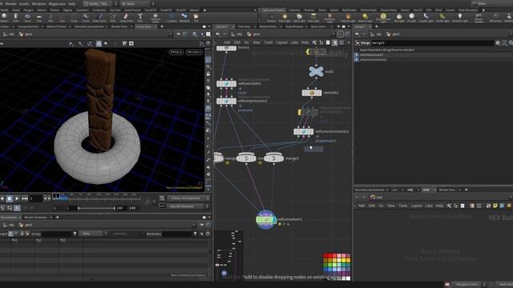513x288 pixels.
Task: Click Play on the timeline
Action: coord(17,198)
